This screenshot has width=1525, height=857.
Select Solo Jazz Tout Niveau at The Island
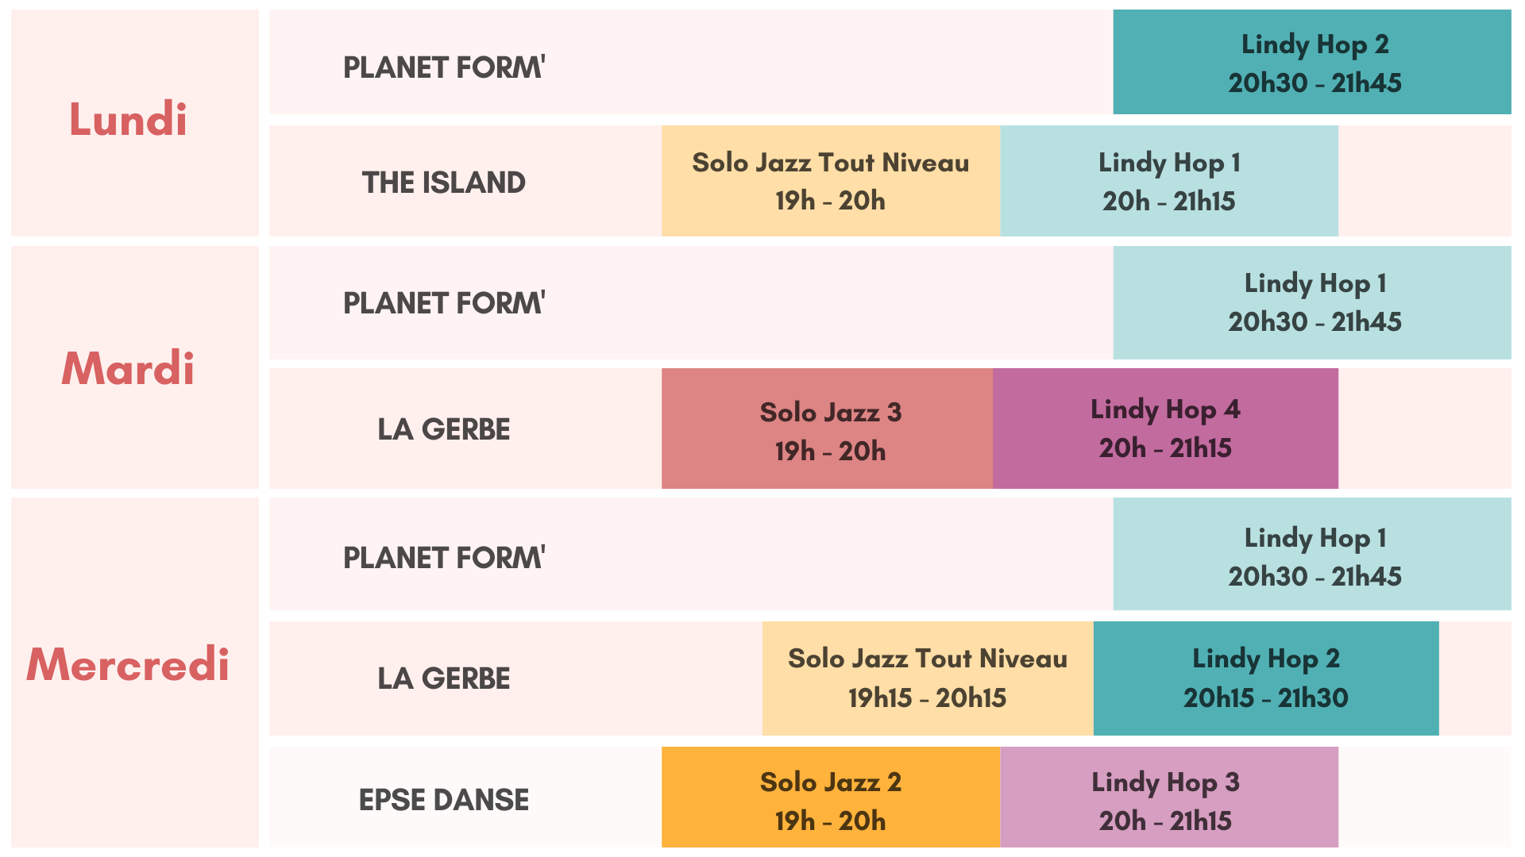coord(831,181)
